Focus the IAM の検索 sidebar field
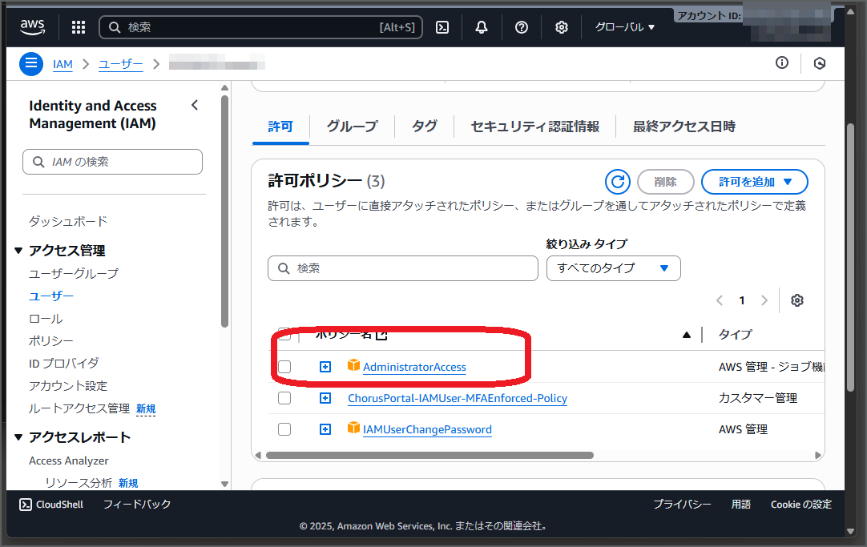Viewport: 867px width, 547px height. point(112,162)
